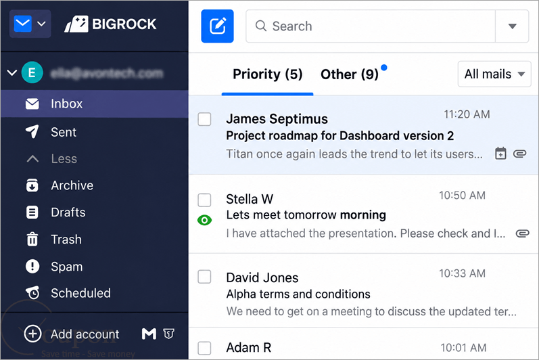Screen dimensions: 539x360
Task: Click the blurred account email address
Action: coord(107,73)
